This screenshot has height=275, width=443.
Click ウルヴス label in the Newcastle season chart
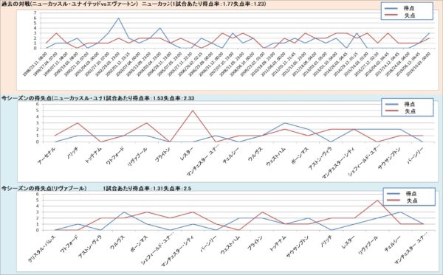click(x=255, y=155)
